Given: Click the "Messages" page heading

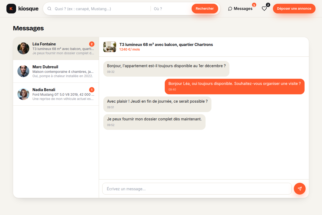Looking at the screenshot, I should point(28,28).
